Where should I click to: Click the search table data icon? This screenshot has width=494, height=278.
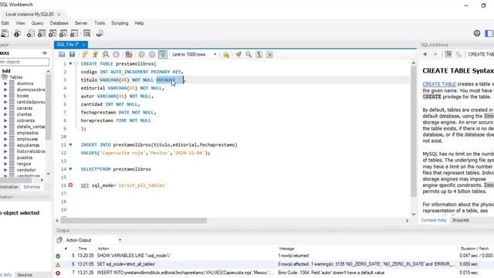(x=87, y=33)
